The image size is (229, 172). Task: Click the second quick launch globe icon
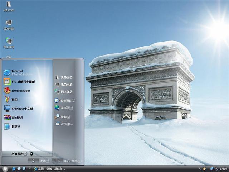[x=19, y=169]
